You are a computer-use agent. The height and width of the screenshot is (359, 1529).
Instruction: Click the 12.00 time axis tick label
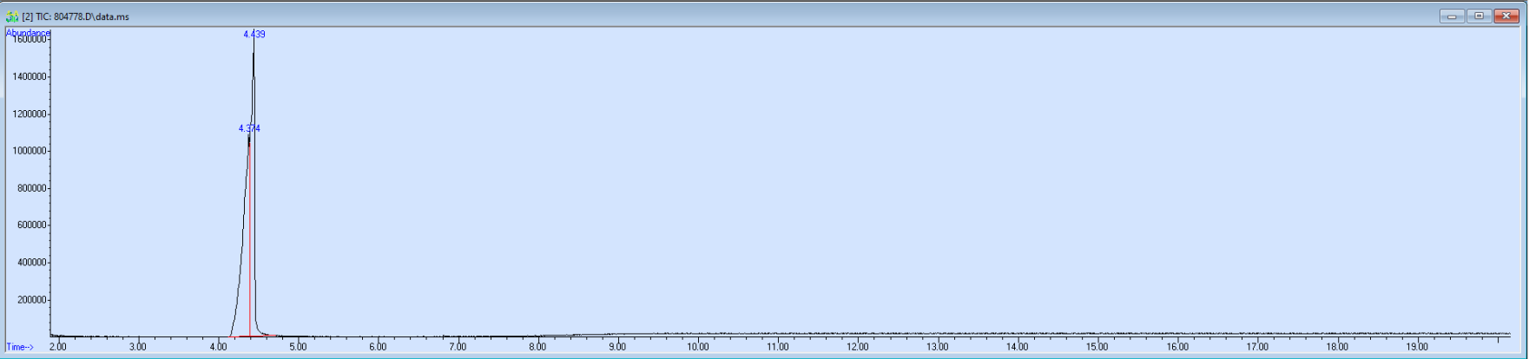click(x=858, y=347)
